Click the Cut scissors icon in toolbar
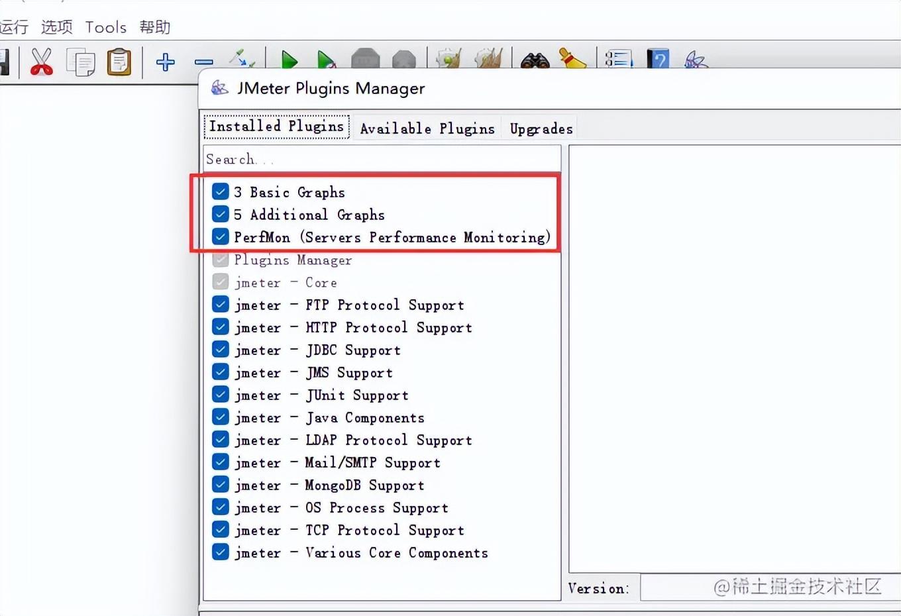This screenshot has width=901, height=616. [42, 62]
